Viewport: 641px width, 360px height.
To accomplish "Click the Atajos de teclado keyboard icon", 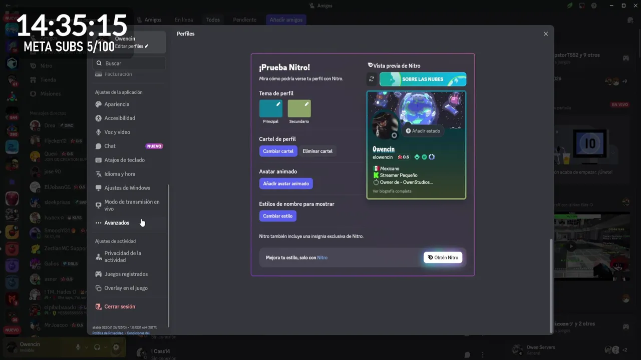I will point(99,160).
